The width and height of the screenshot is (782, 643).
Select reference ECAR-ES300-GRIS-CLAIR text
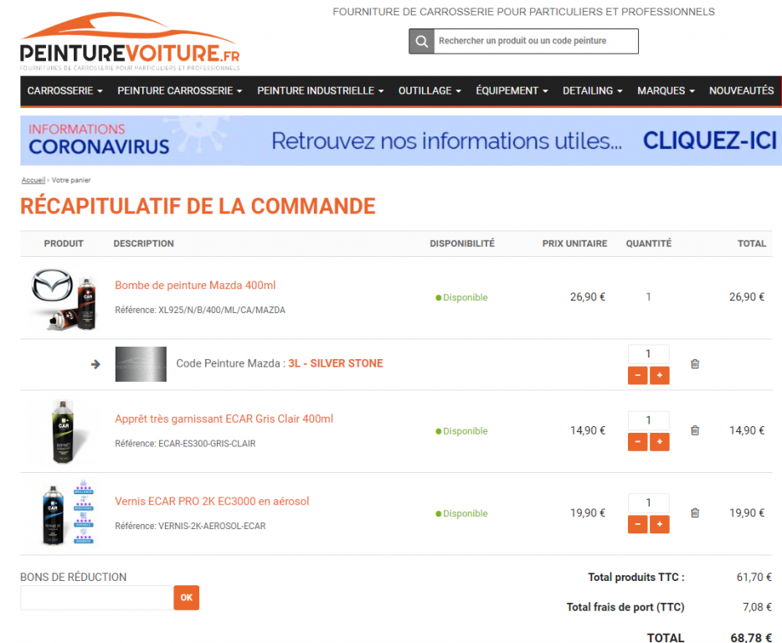(x=207, y=444)
